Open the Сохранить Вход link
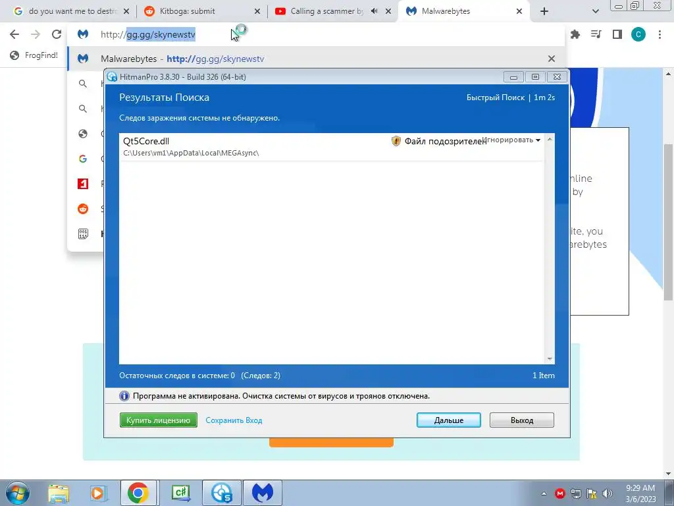674x506 pixels. click(234, 420)
